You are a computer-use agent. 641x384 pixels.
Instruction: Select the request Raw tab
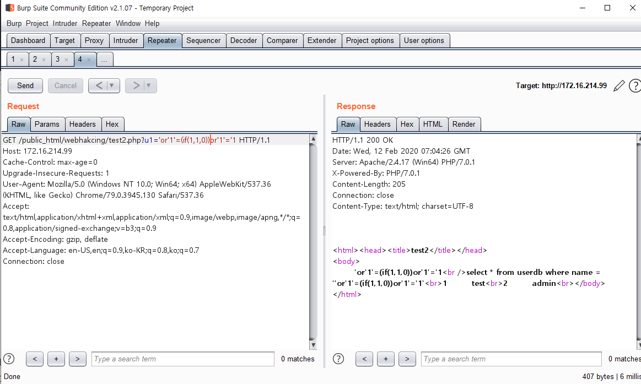[x=18, y=124]
